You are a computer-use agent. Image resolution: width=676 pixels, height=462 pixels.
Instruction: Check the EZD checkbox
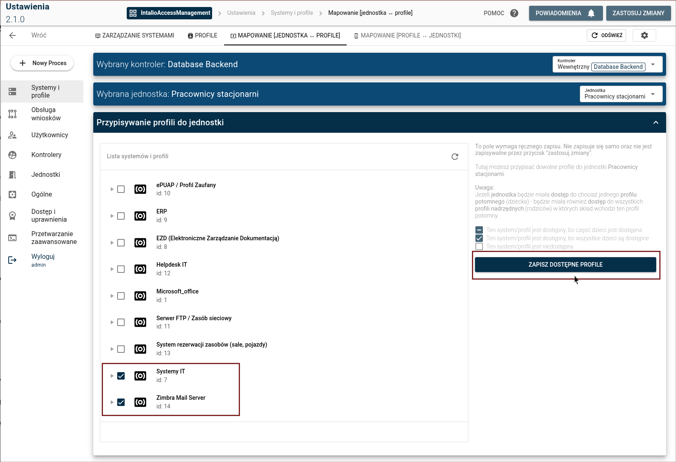pyautogui.click(x=121, y=243)
